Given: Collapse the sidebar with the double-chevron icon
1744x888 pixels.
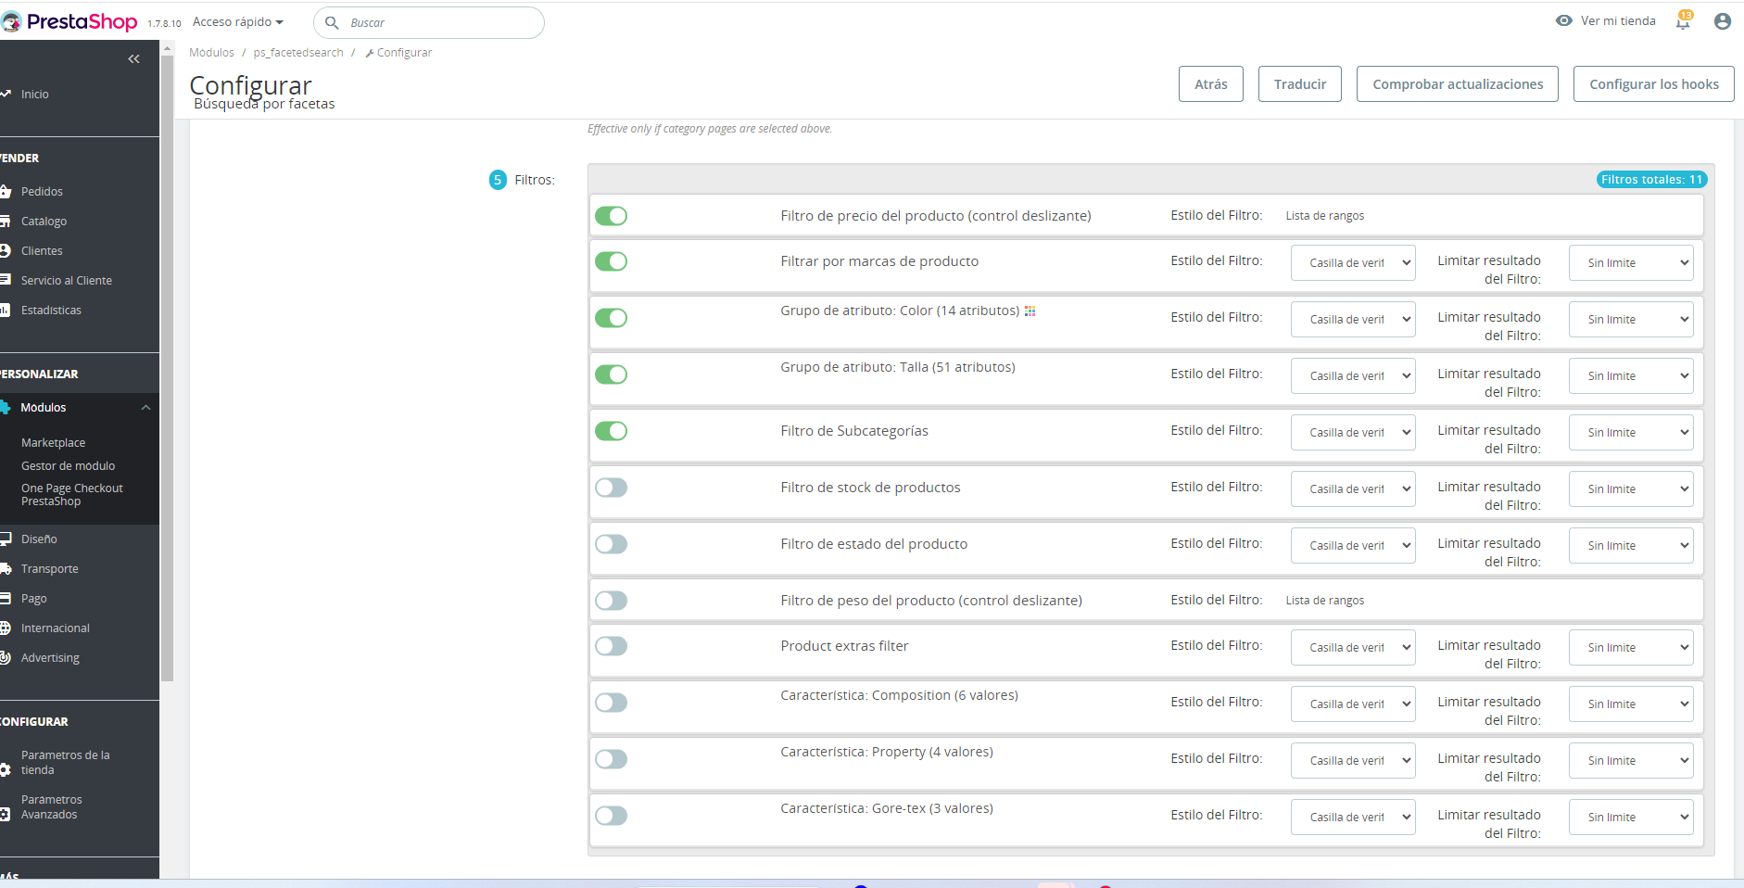Looking at the screenshot, I should 133,59.
